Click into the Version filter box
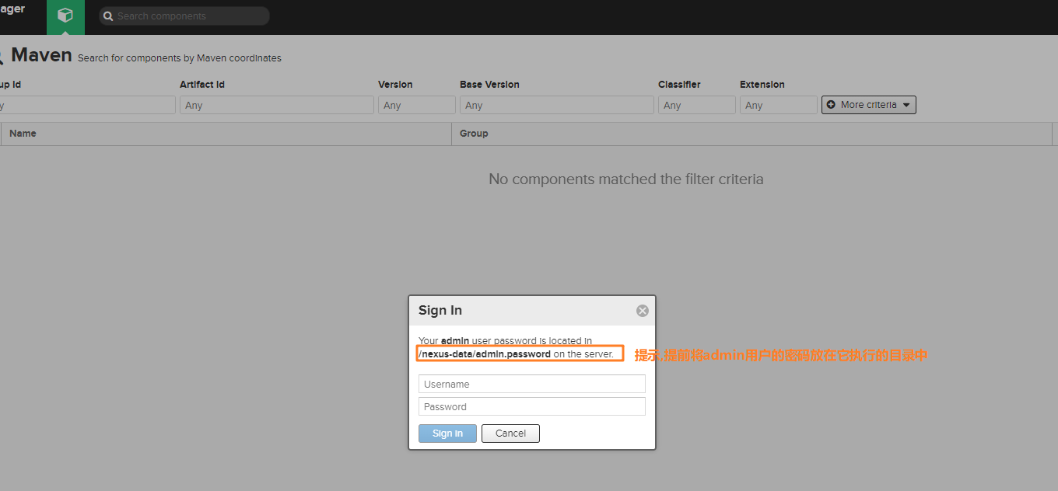Image resolution: width=1058 pixels, height=491 pixels. (416, 105)
